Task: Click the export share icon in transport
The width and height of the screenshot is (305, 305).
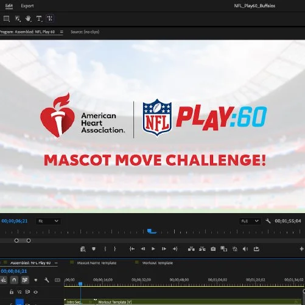Action: pyautogui.click(x=256, y=249)
